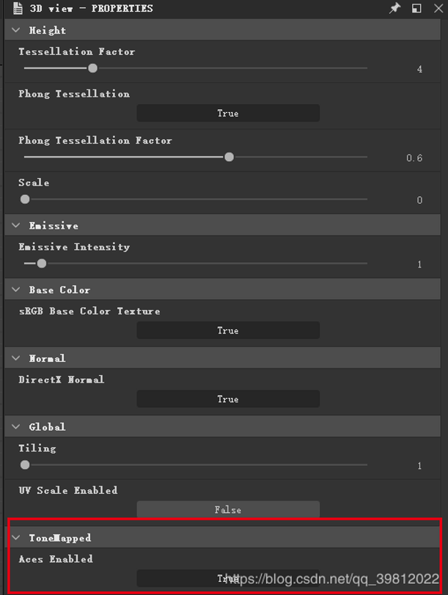448x595 pixels.
Task: Collapse the Global section
Action: (x=16, y=426)
